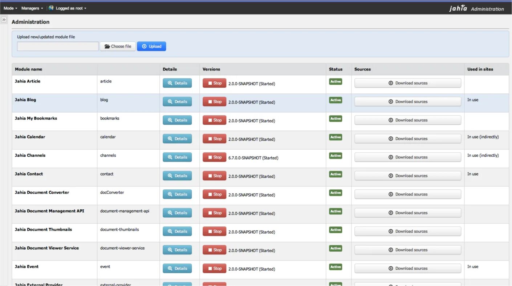Download sources for Jahia Contact
The width and height of the screenshot is (512, 286).
[408, 176]
